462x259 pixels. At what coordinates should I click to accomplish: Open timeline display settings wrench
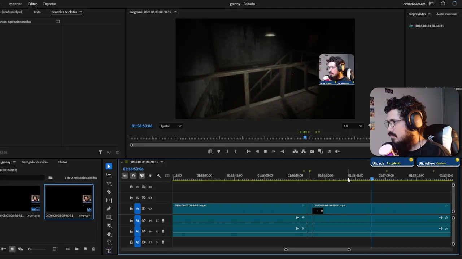pyautogui.click(x=159, y=176)
